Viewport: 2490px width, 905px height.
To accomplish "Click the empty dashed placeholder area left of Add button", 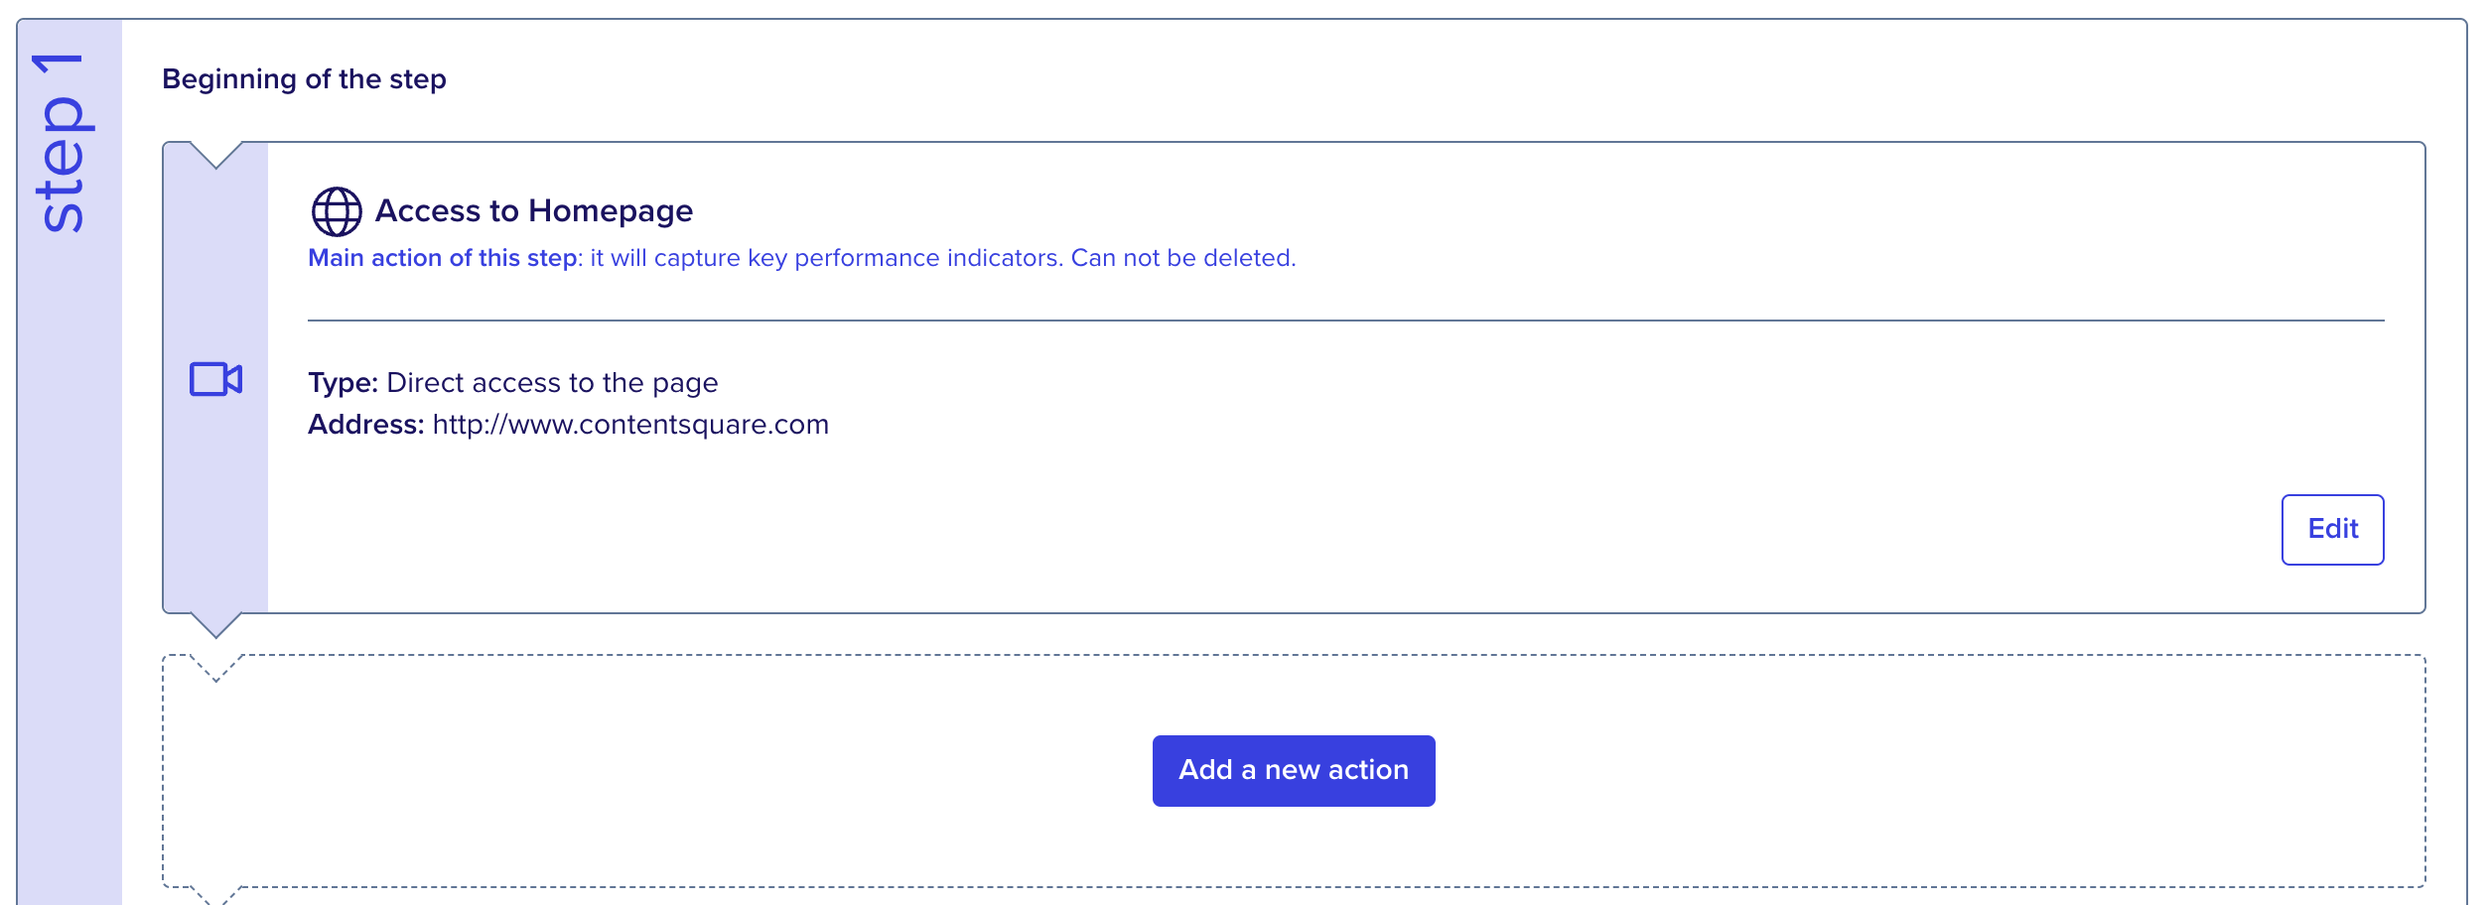I will tap(655, 771).
